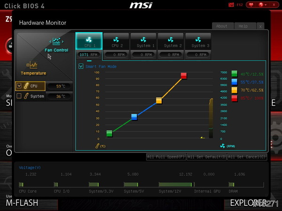
Task: Select the CPU 2 fan tab
Action: (x=116, y=41)
